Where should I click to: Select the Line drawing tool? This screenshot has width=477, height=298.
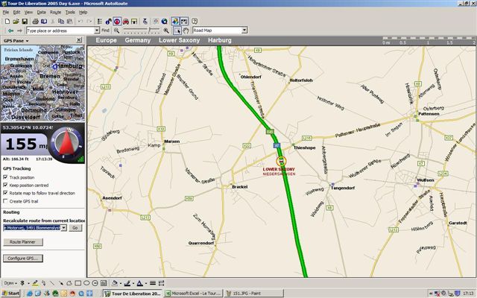click(x=52, y=283)
